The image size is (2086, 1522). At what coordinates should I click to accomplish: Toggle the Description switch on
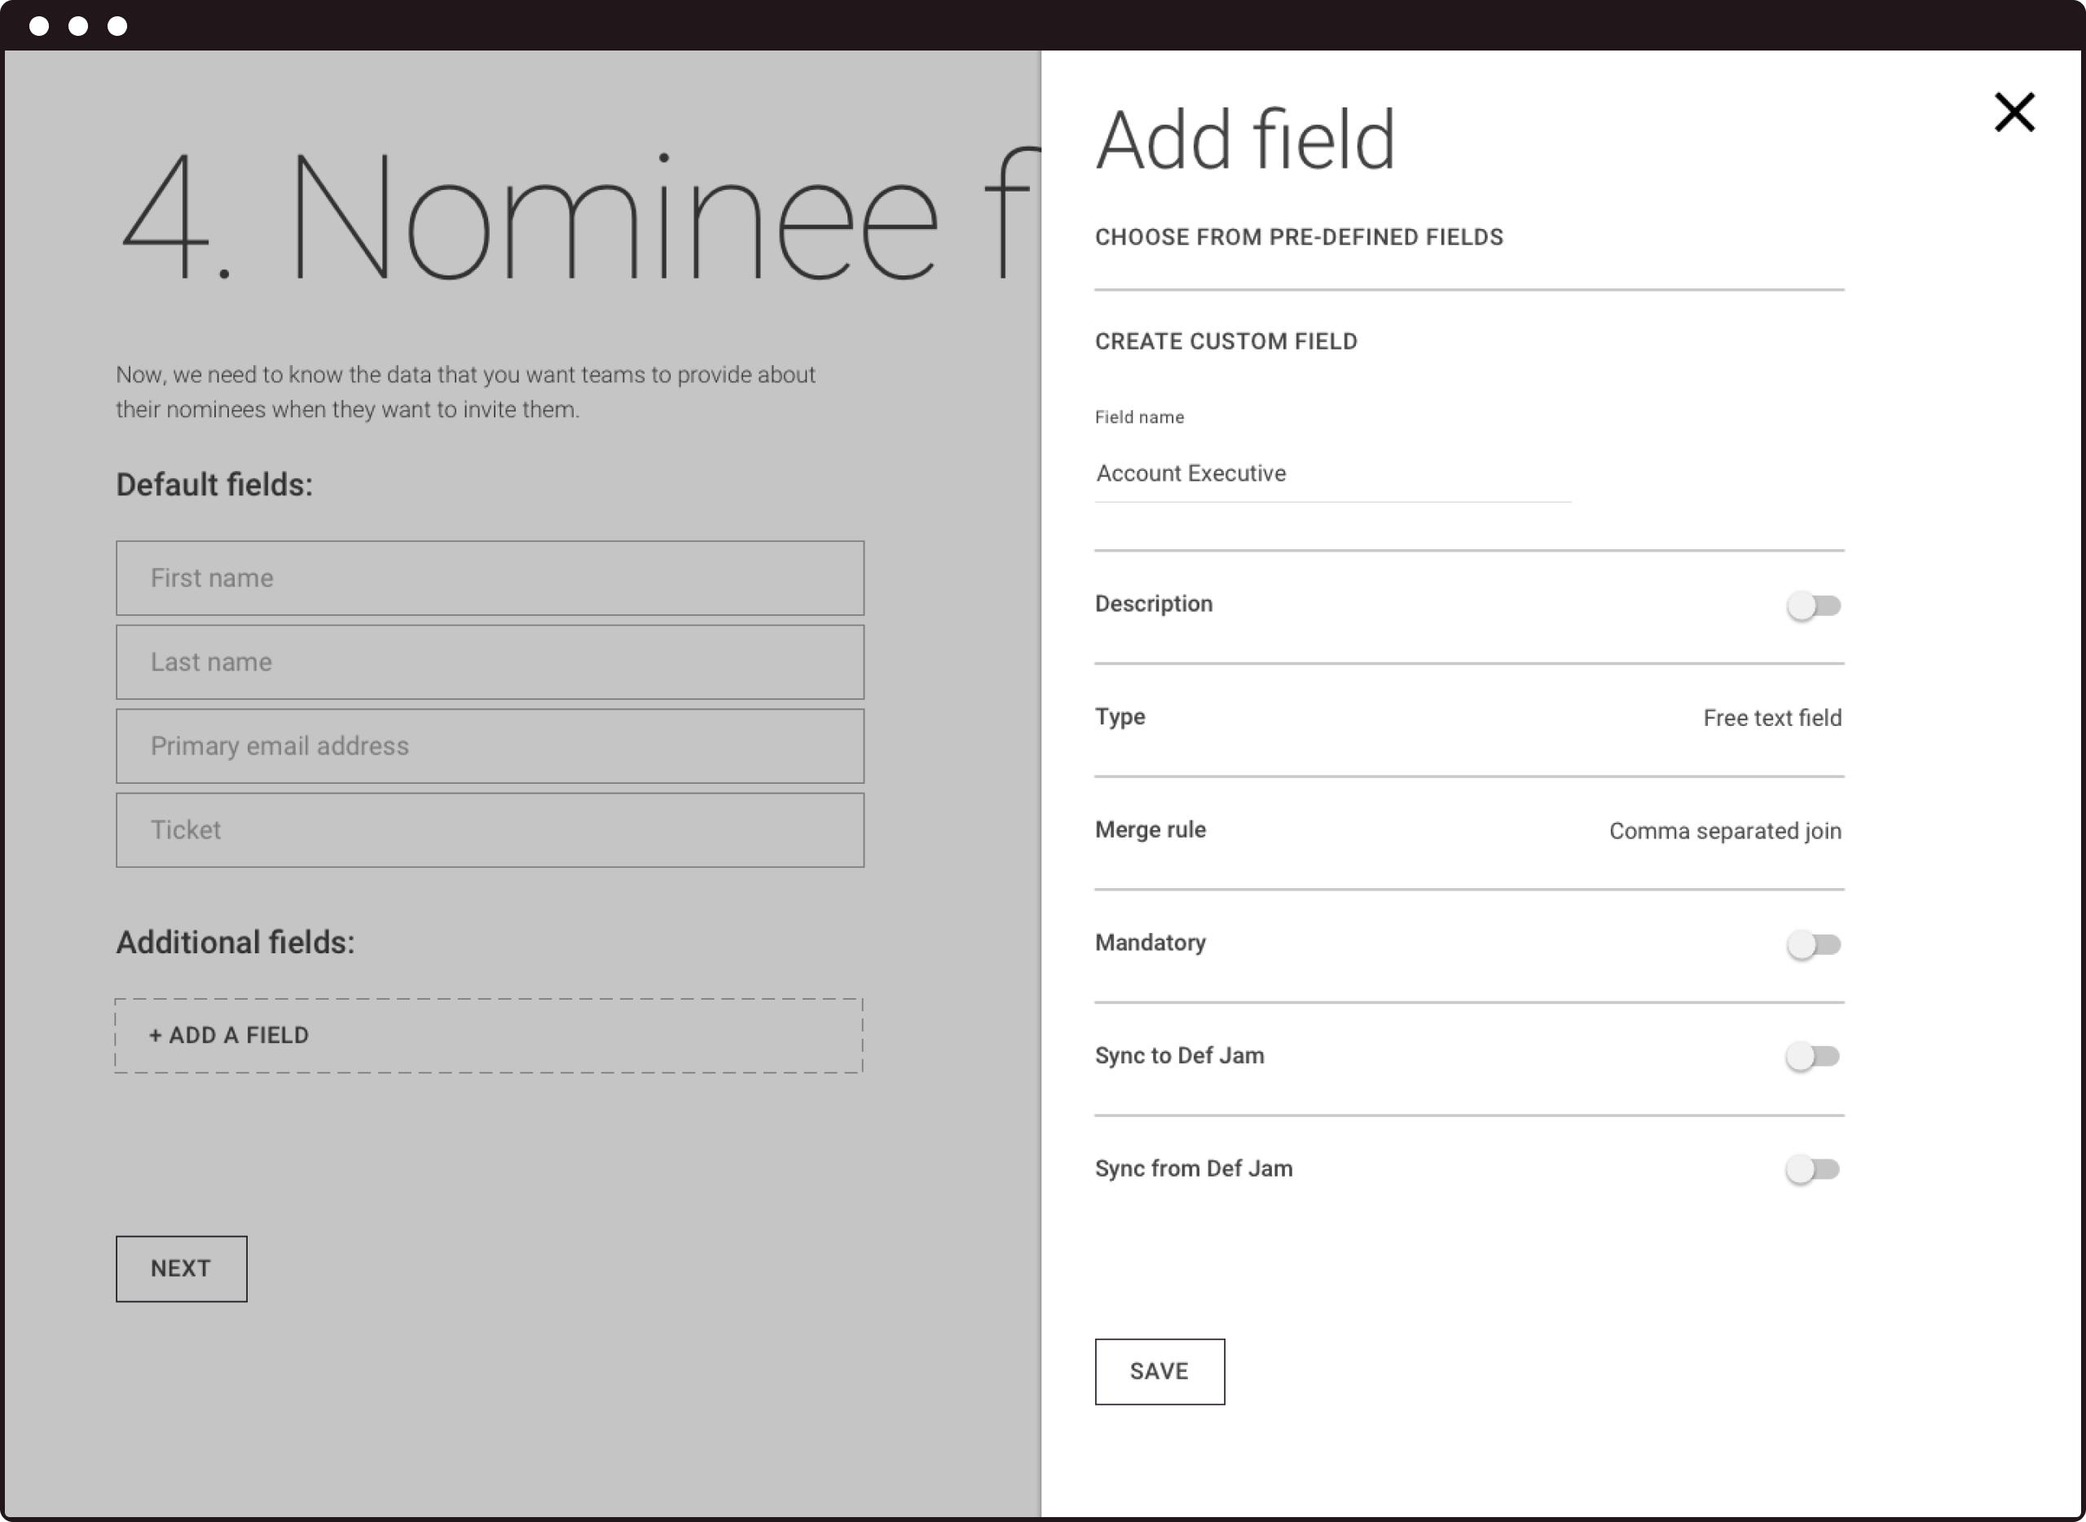(x=1814, y=605)
